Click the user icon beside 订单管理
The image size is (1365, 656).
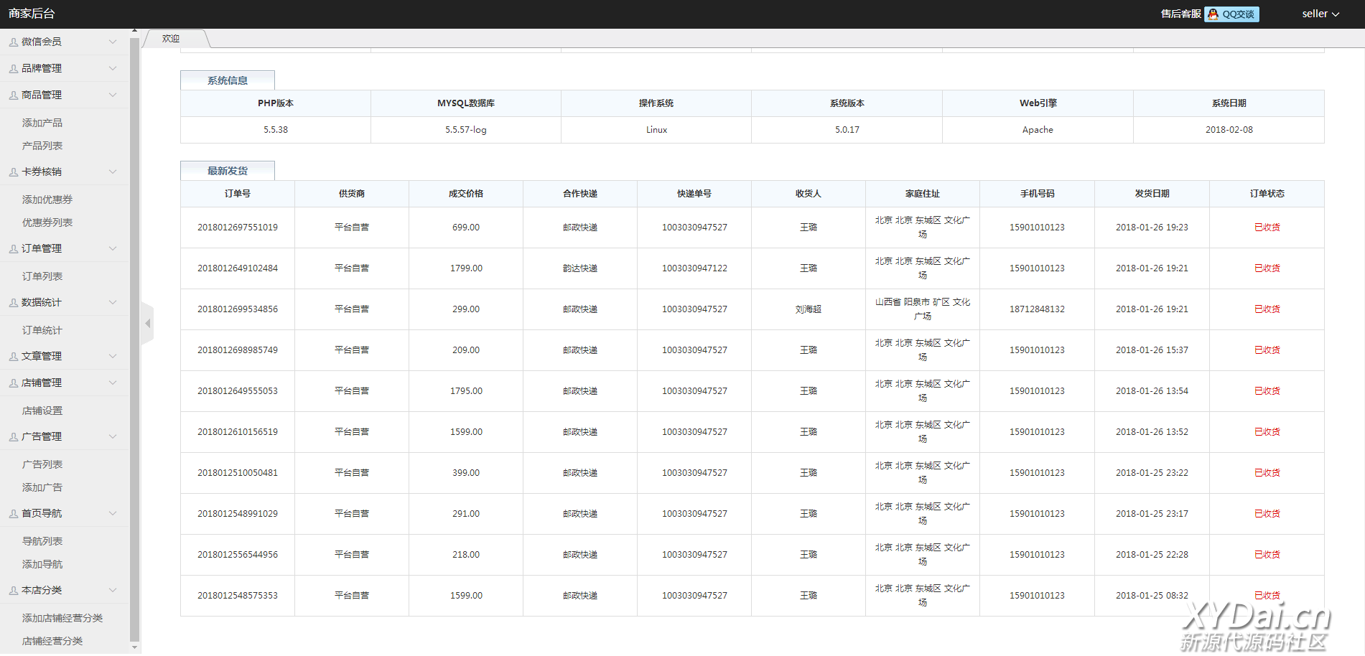click(14, 249)
